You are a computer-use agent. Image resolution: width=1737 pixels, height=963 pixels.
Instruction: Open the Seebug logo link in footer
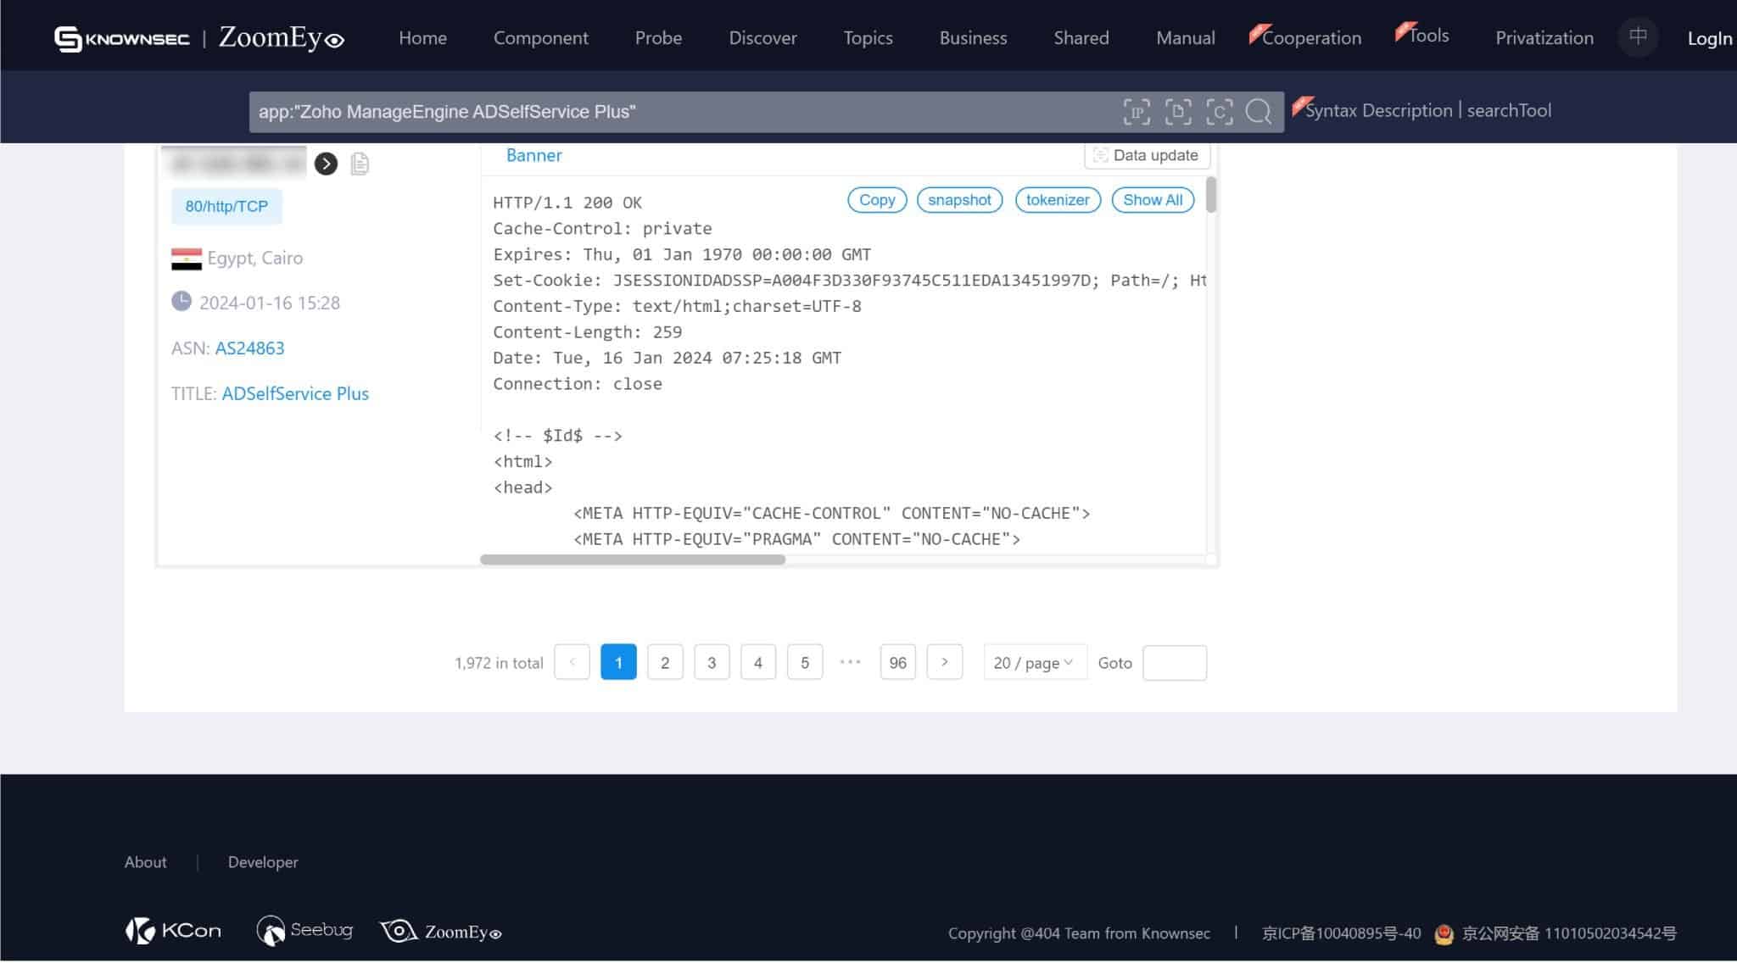click(x=304, y=931)
